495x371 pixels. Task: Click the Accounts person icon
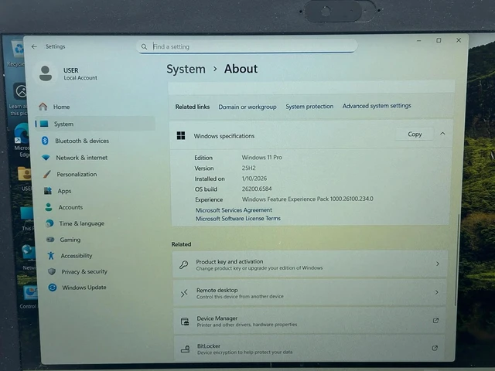(x=48, y=207)
